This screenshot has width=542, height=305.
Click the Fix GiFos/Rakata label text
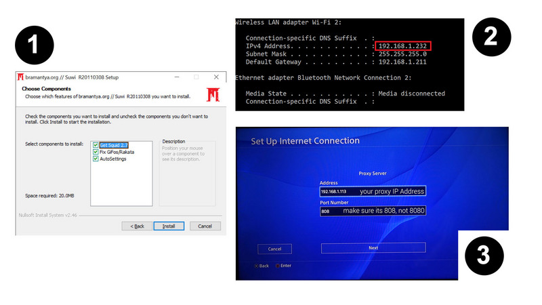click(117, 152)
